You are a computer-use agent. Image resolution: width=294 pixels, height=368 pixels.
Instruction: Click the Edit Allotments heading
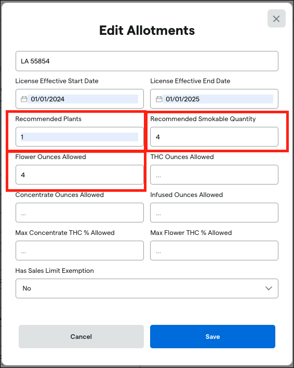[x=147, y=31]
